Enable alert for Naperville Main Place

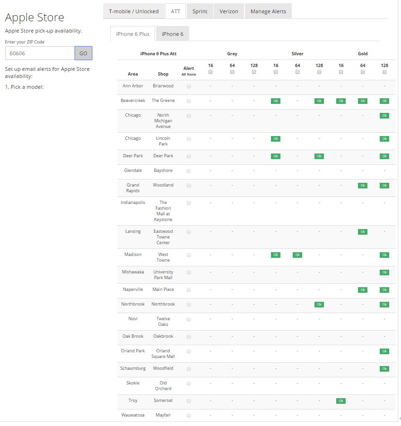tap(189, 290)
